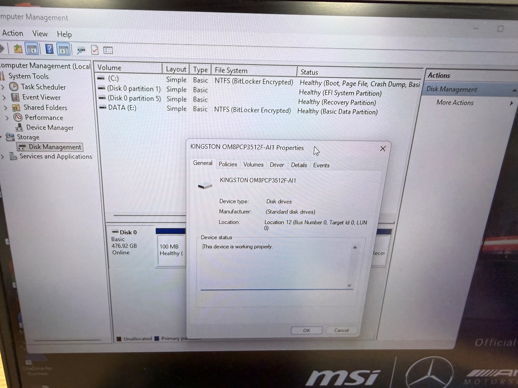Switch to the Policies tab

[228, 164]
